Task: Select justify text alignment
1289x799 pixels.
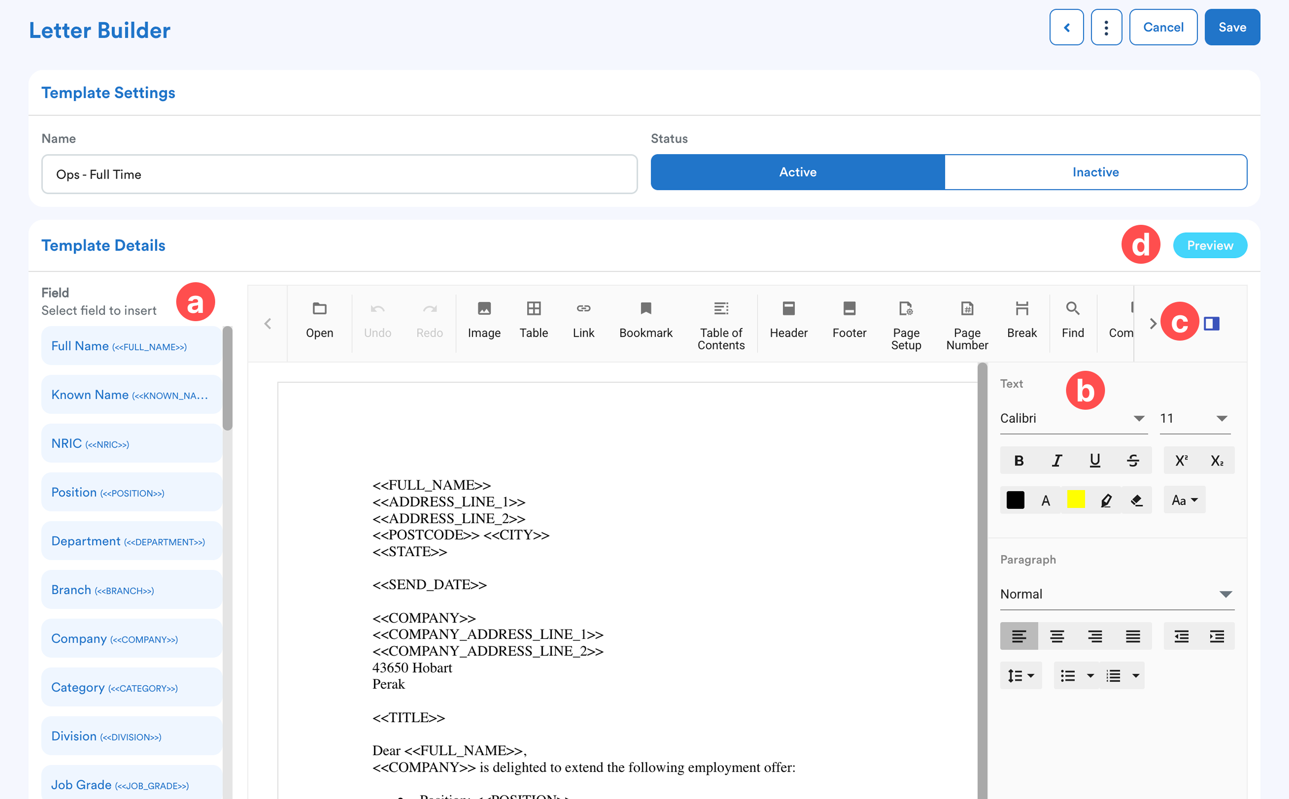Action: (x=1133, y=636)
